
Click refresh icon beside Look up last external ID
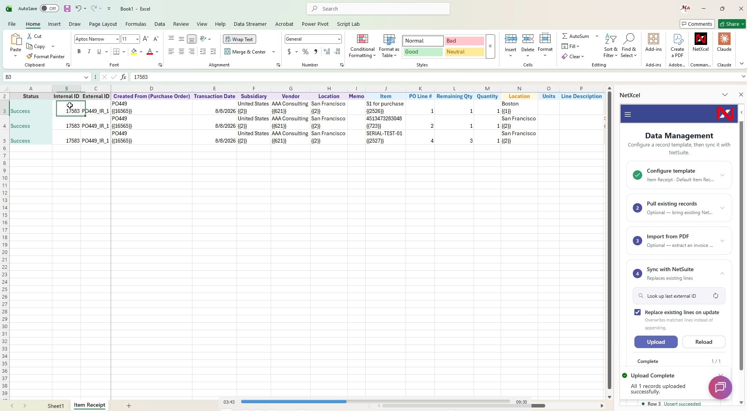716,296
